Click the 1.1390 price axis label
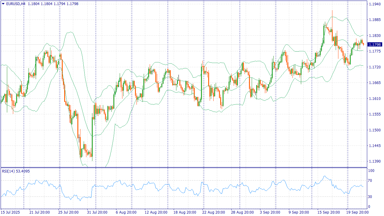 coord(375,162)
